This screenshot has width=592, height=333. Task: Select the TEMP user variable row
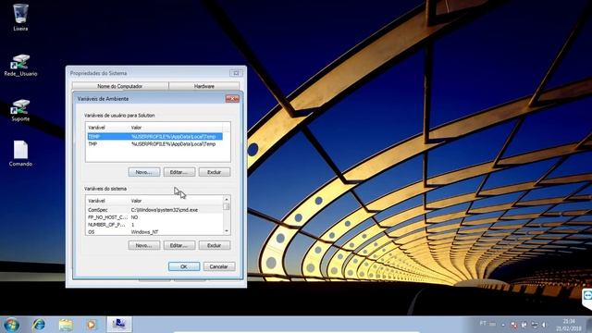pos(154,136)
